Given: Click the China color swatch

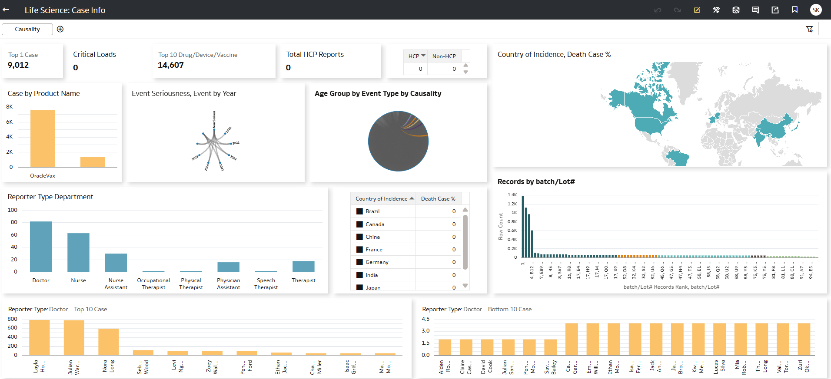Looking at the screenshot, I should click(x=359, y=237).
